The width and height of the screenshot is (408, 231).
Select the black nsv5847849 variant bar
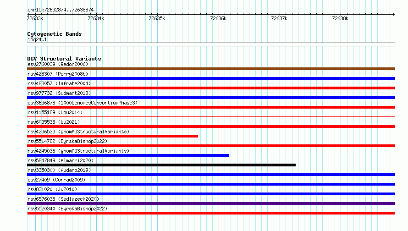coord(161,165)
